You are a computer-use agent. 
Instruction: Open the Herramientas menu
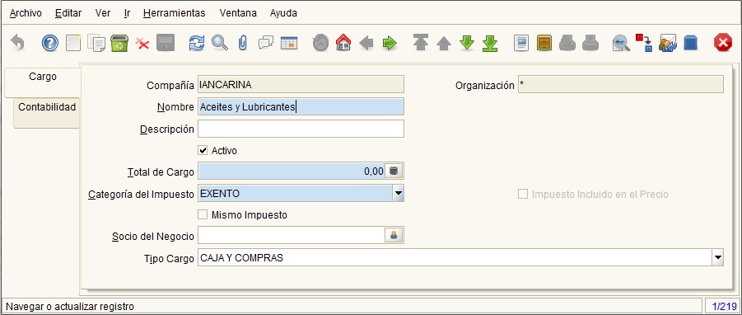174,13
